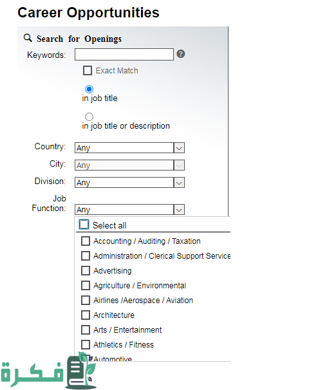
Task: Check Airlines /Aerospace / Aviation option
Action: tap(86, 300)
